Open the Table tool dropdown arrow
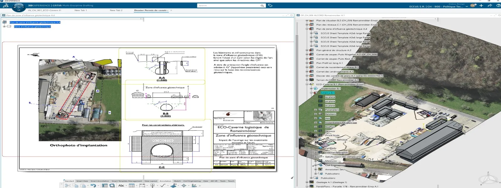501x188 pixels. click(x=137, y=186)
